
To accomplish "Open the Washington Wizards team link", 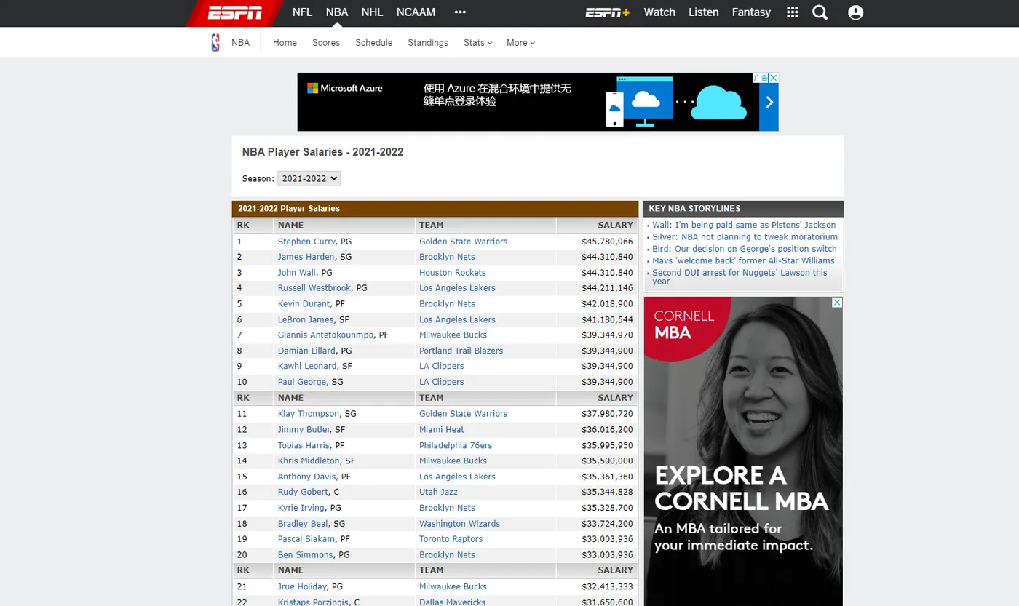I will [460, 524].
